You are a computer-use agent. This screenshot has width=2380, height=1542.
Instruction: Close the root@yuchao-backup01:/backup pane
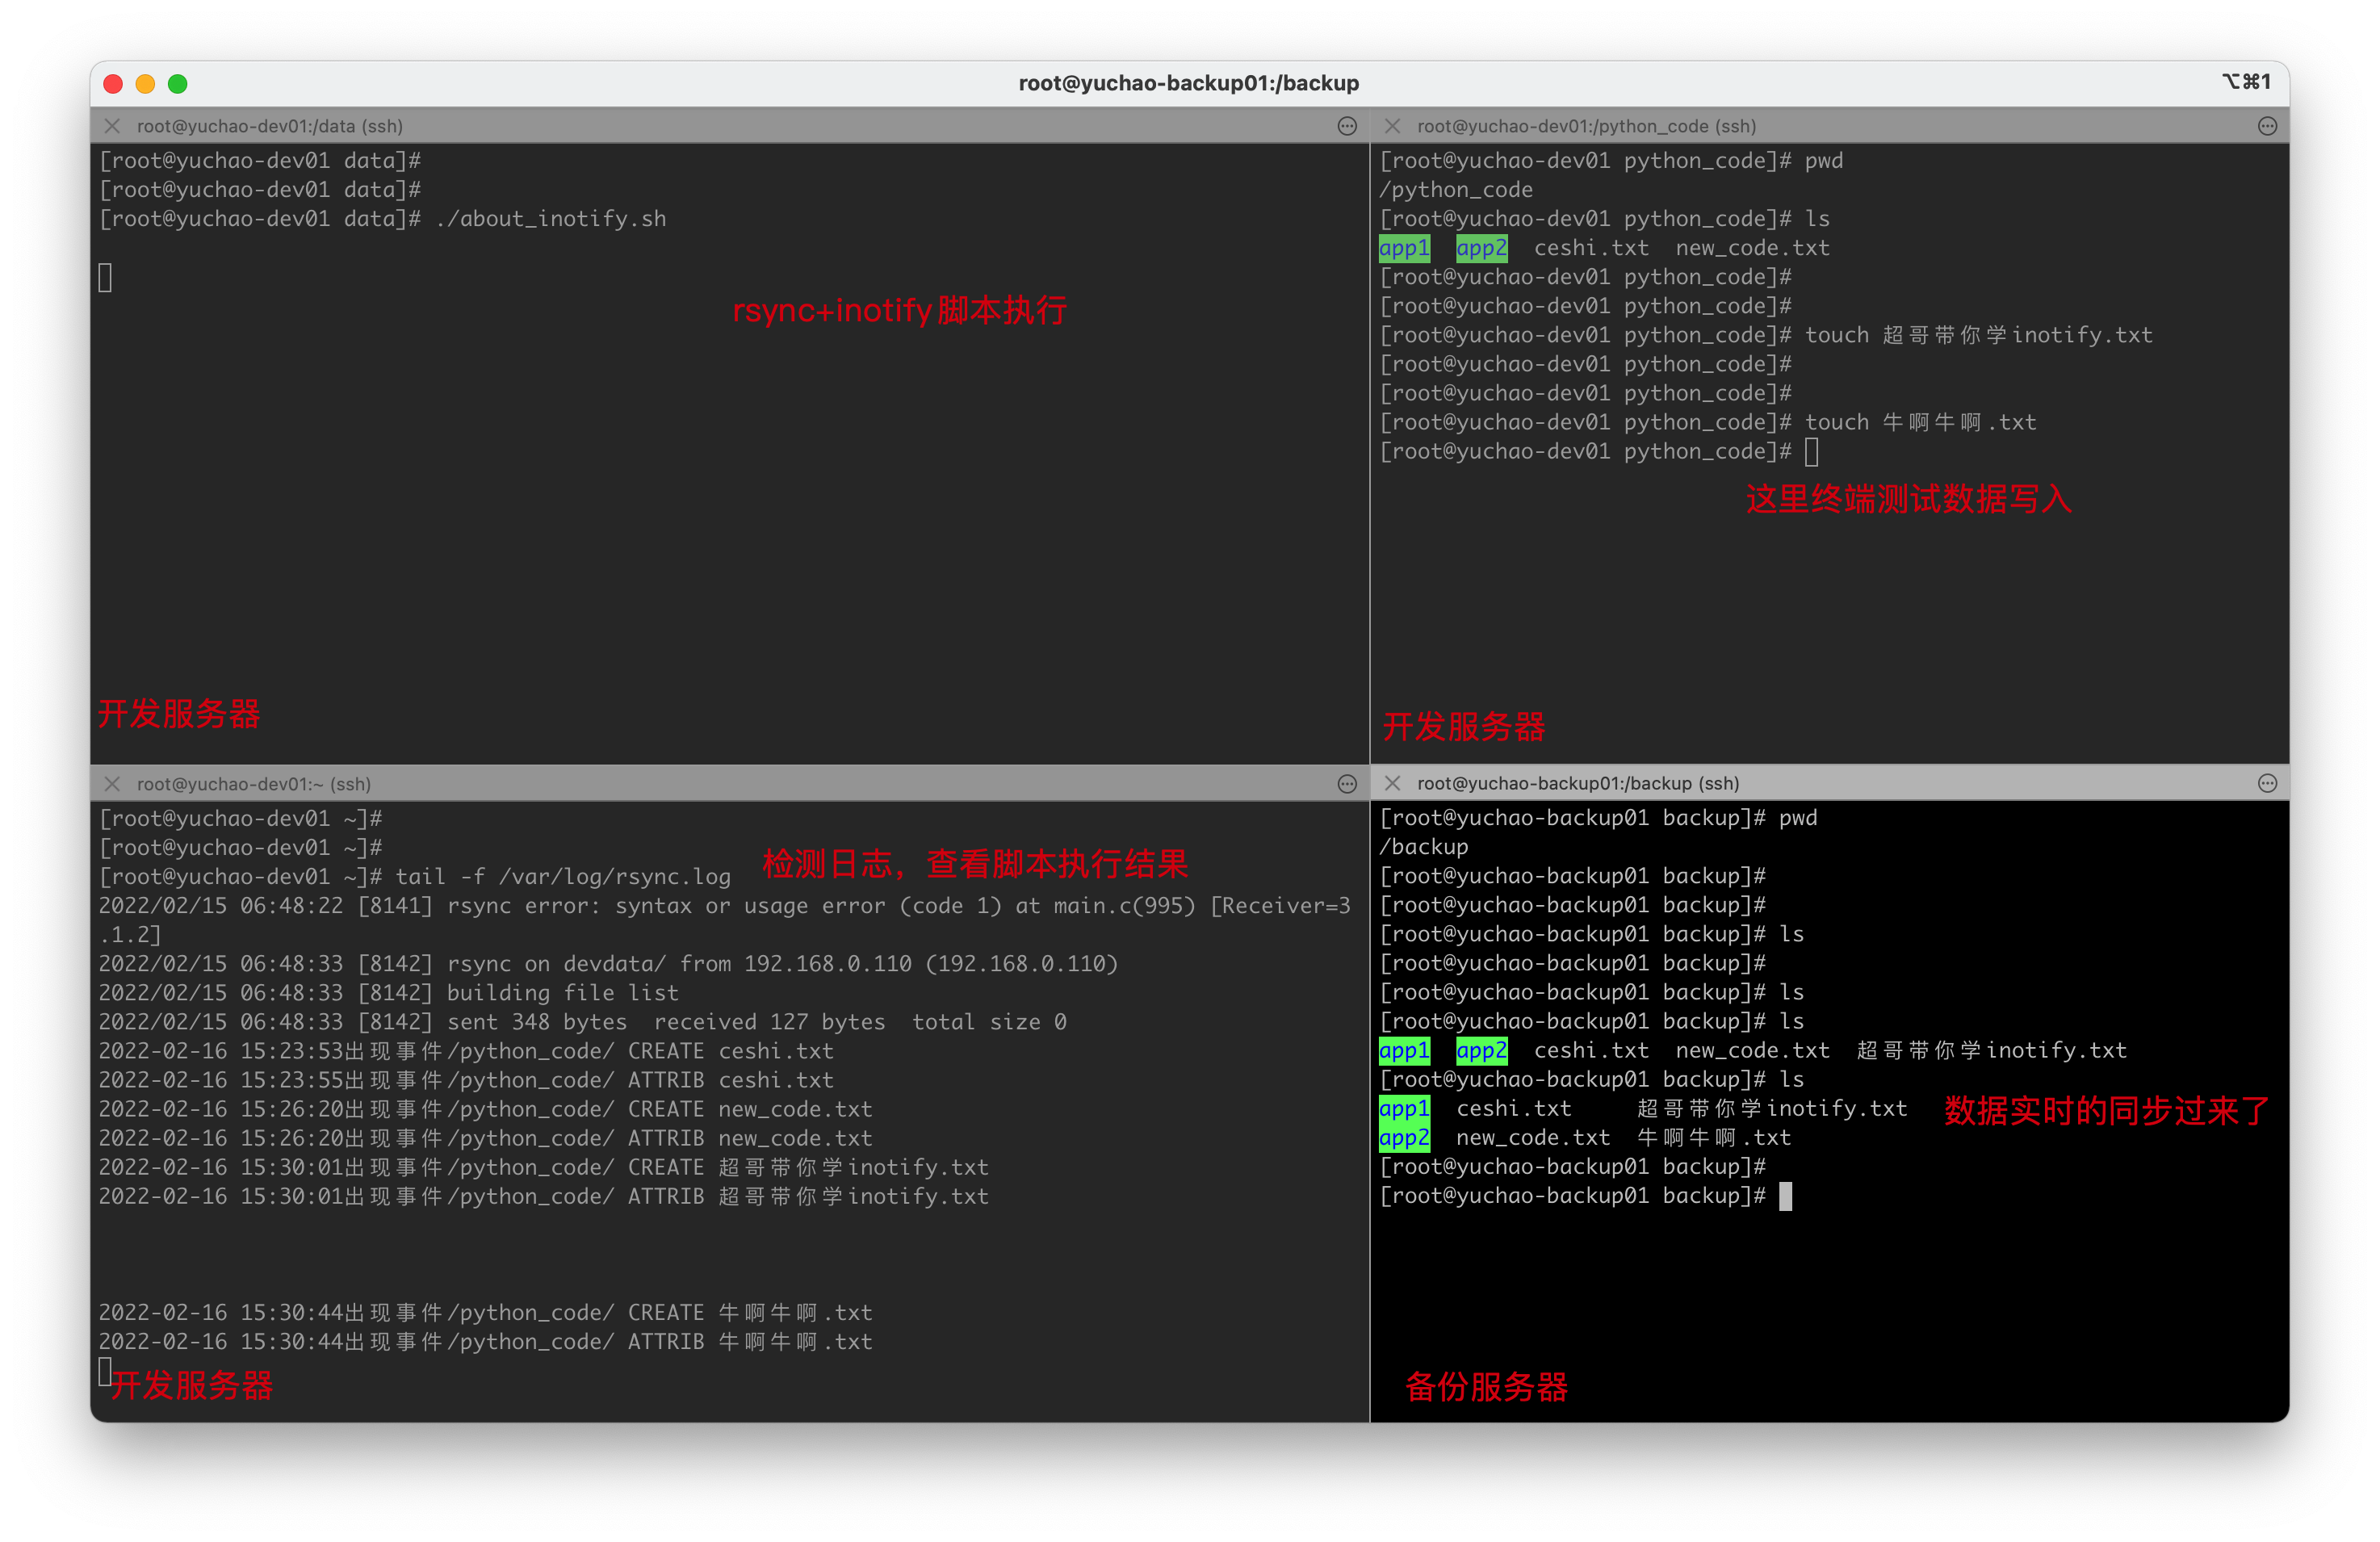(1392, 783)
